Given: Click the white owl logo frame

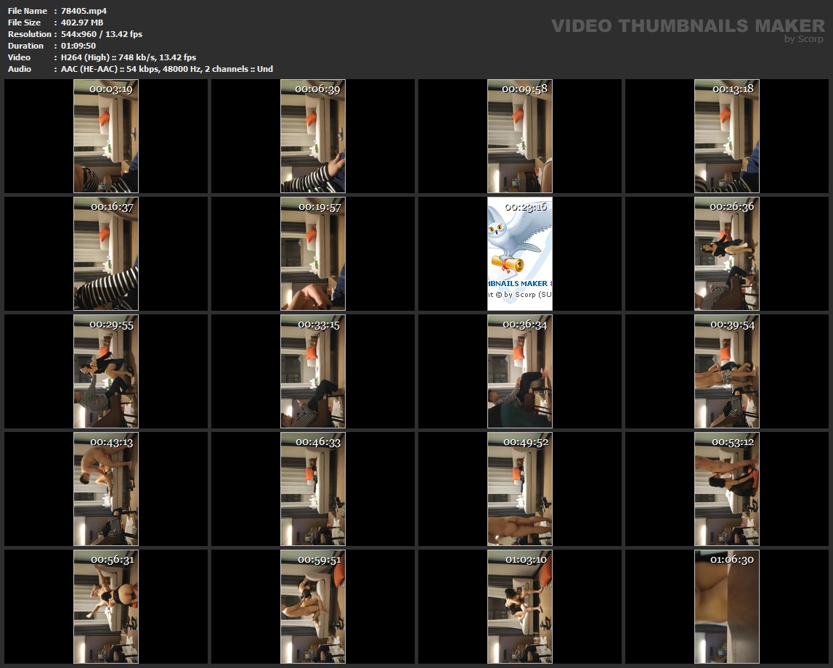Looking at the screenshot, I should click(x=520, y=253).
